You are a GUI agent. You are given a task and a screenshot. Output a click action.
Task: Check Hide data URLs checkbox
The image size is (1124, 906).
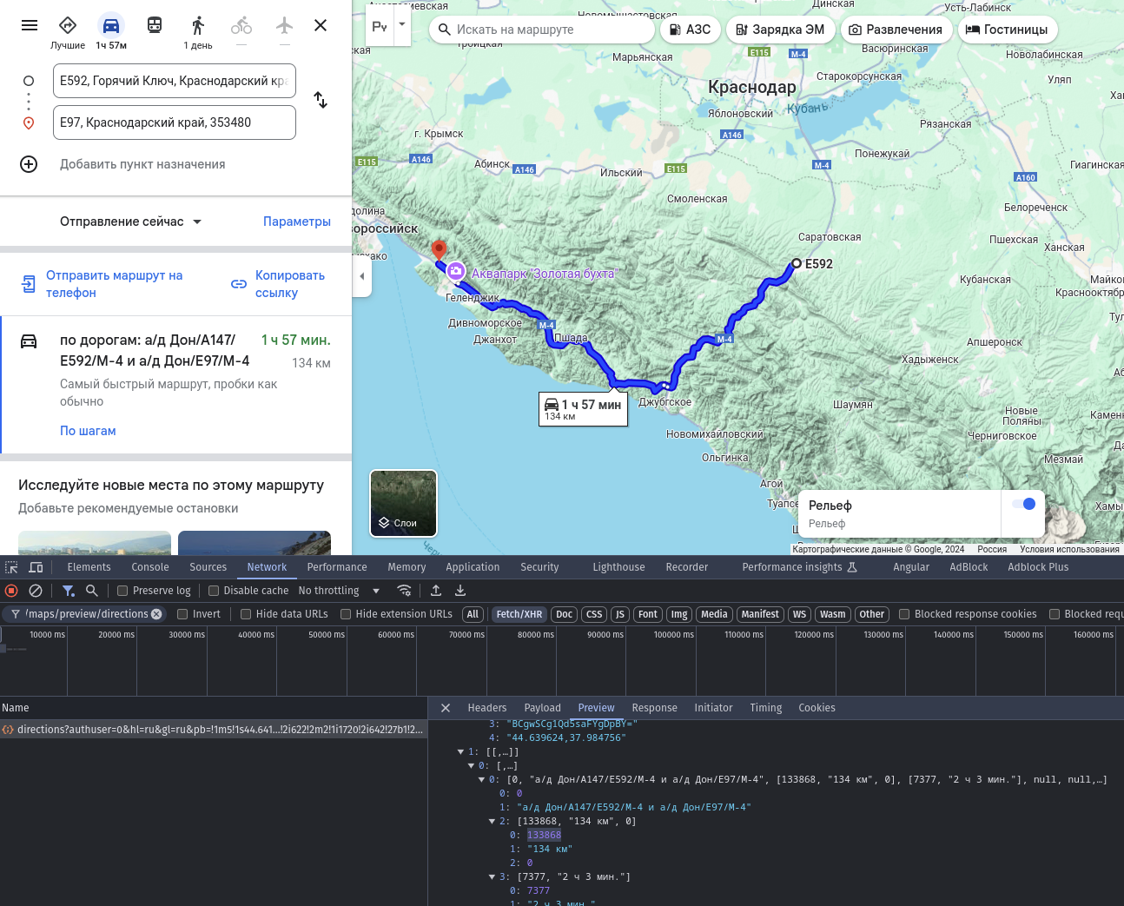click(246, 614)
